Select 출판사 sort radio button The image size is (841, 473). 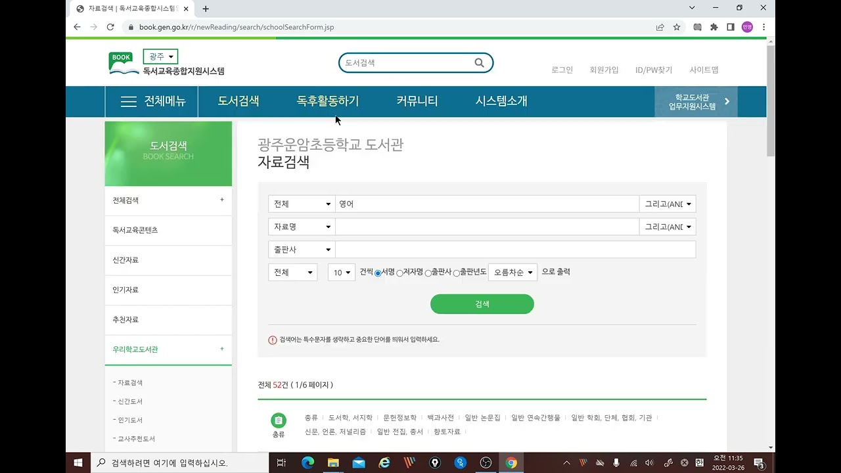coord(428,273)
